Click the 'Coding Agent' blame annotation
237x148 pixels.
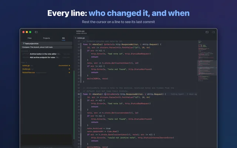pyautogui.click(x=177, y=94)
